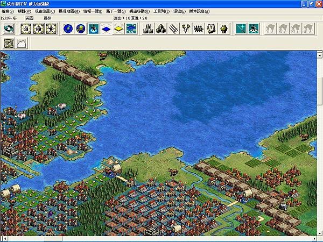Open the crossed swords military icon
The height and width of the screenshot is (242, 323).
pos(173,29)
